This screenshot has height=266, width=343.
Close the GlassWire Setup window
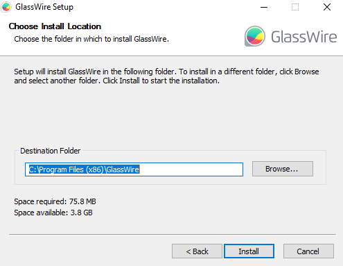327,7
